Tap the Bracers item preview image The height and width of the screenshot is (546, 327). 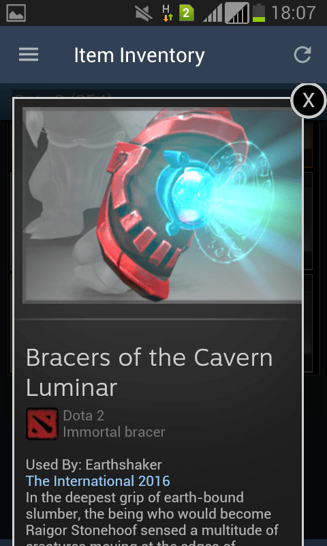click(x=162, y=205)
